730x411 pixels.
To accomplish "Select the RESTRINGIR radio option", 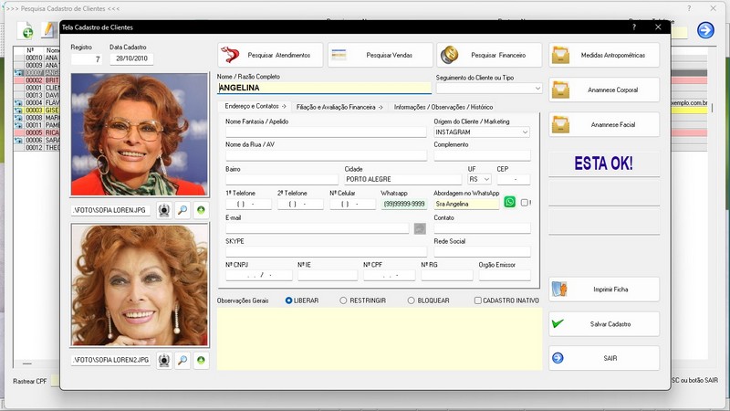I will (362, 300).
